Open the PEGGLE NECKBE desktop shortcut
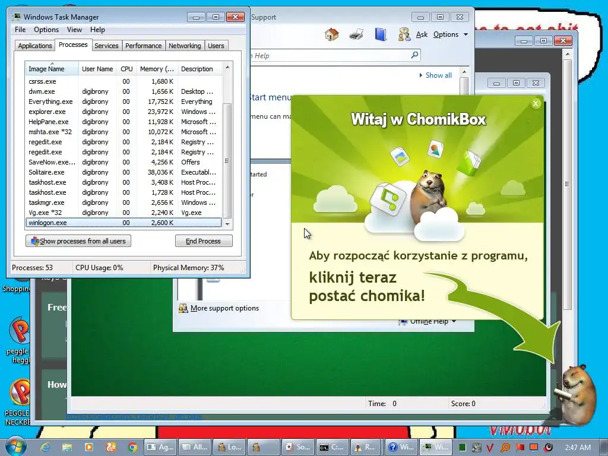Viewport: 608px width, 456px height. pyautogui.click(x=17, y=402)
